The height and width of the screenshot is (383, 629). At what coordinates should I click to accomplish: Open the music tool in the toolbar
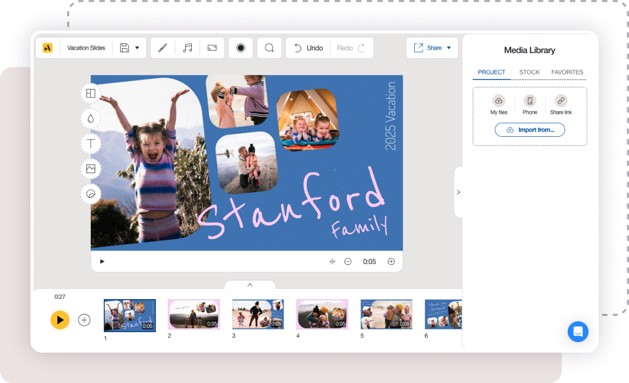187,48
